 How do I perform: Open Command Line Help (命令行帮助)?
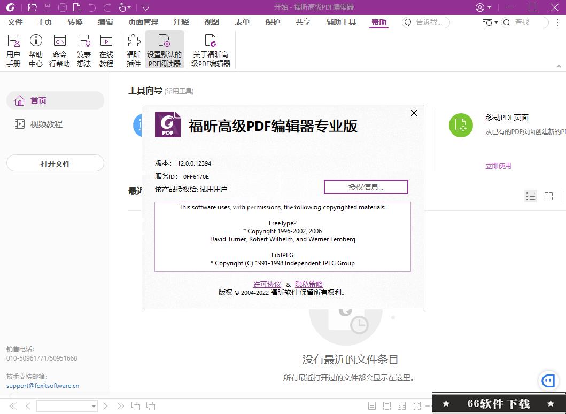pos(59,50)
